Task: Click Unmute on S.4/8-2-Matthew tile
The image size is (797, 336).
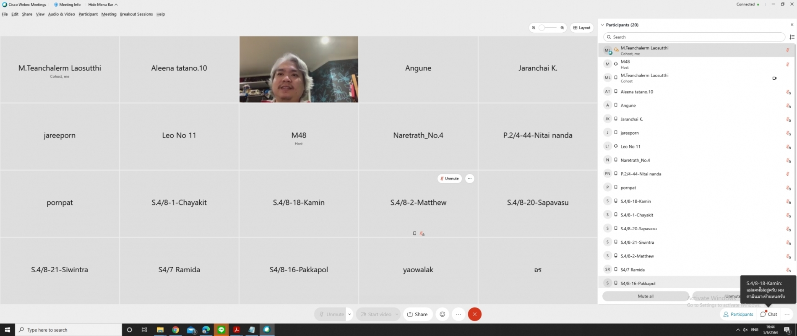Action: pos(450,179)
